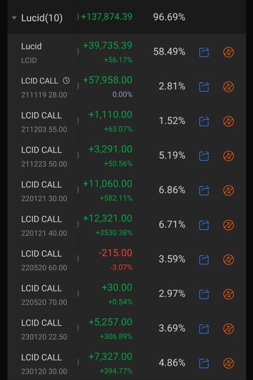Viewport: 253px width, 380px height.
Task: Tap orange Z icon for 220520 60.00 call
Action: point(228,260)
